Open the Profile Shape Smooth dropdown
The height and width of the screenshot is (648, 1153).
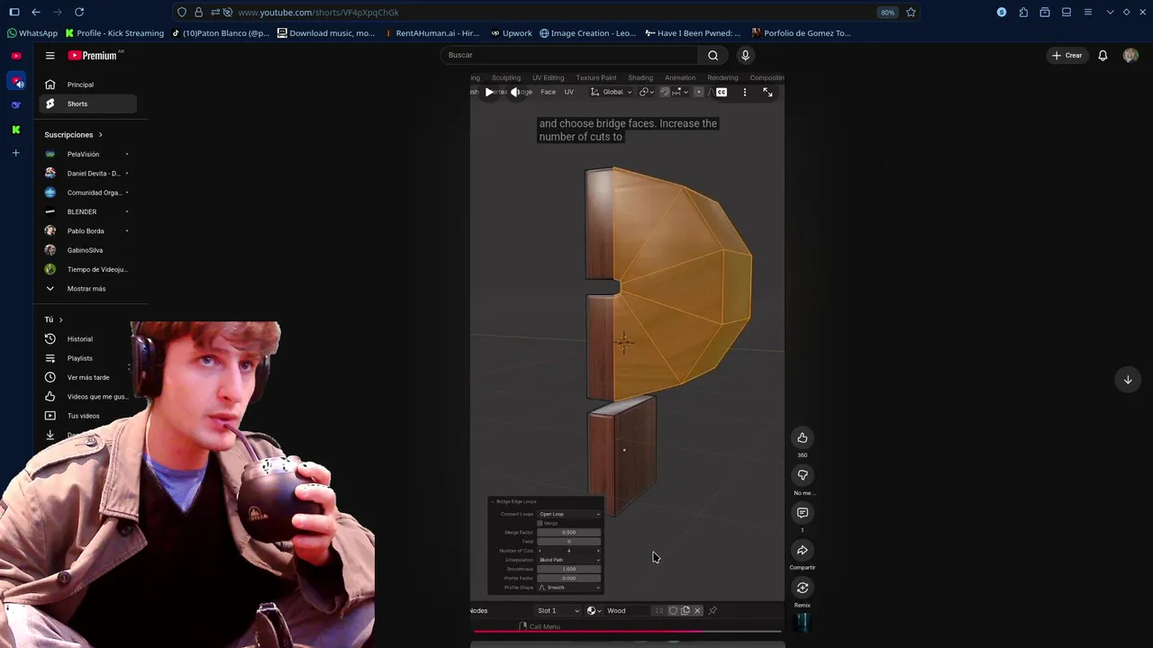coord(569,588)
